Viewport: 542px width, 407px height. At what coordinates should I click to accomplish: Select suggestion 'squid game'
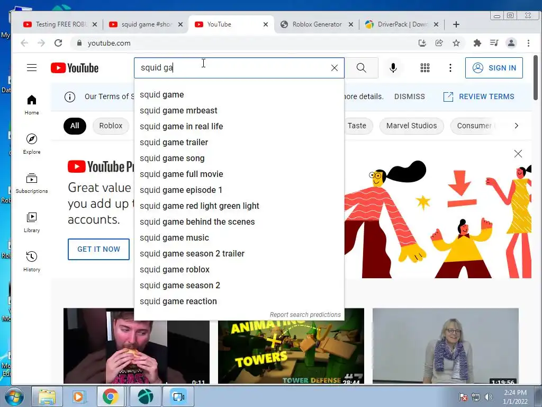pos(239,94)
